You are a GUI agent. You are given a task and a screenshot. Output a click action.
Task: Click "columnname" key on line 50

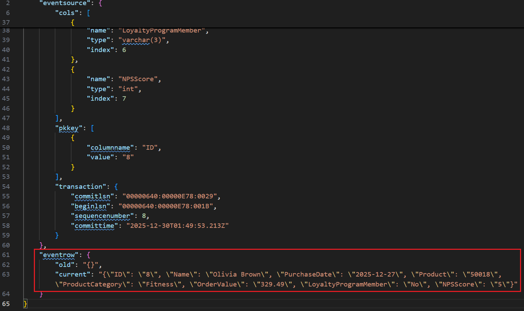pyautogui.click(x=110, y=148)
